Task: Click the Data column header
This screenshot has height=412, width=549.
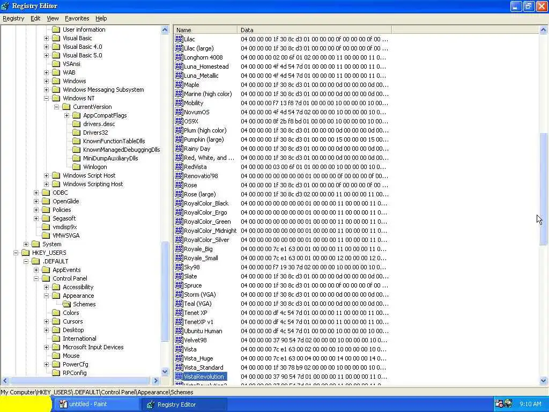Action: (x=314, y=30)
